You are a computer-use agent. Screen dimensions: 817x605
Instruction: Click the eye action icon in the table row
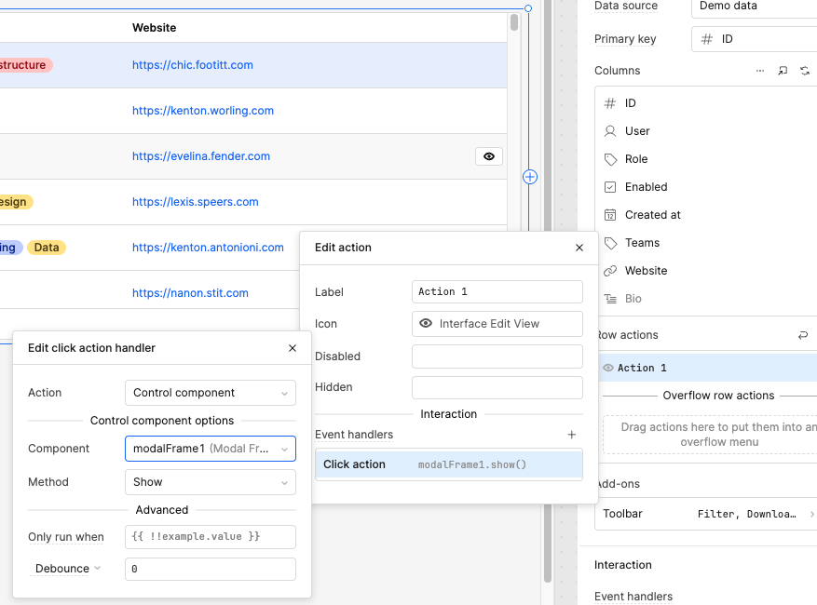[489, 156]
